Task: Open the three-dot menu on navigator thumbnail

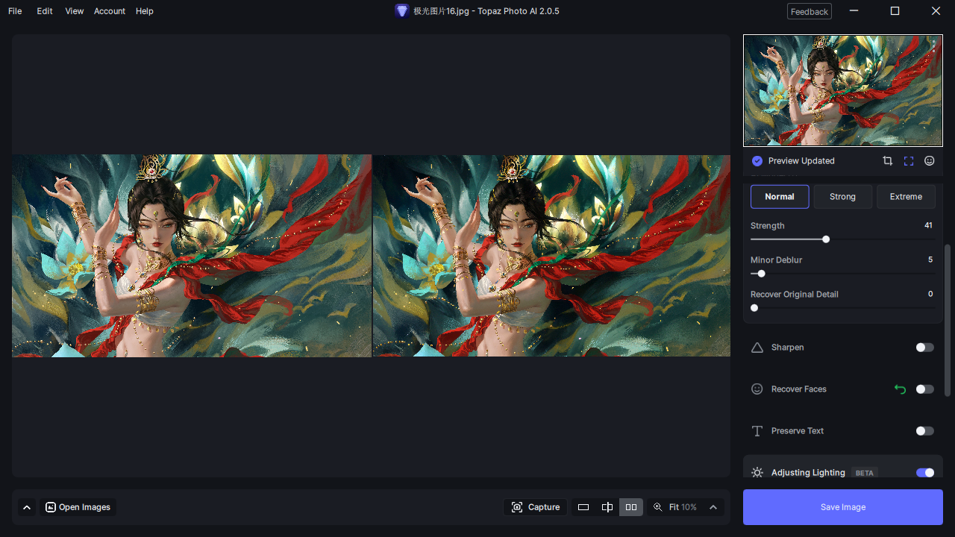Action: pos(933,45)
